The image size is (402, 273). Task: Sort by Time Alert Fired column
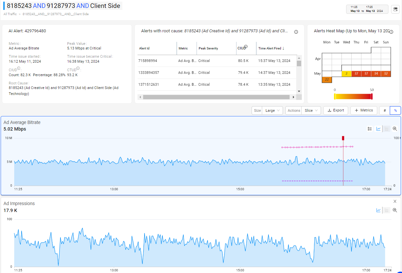271,48
